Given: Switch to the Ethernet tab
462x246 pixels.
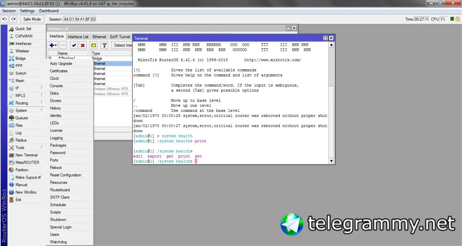Looking at the screenshot, I should pyautogui.click(x=99, y=36).
